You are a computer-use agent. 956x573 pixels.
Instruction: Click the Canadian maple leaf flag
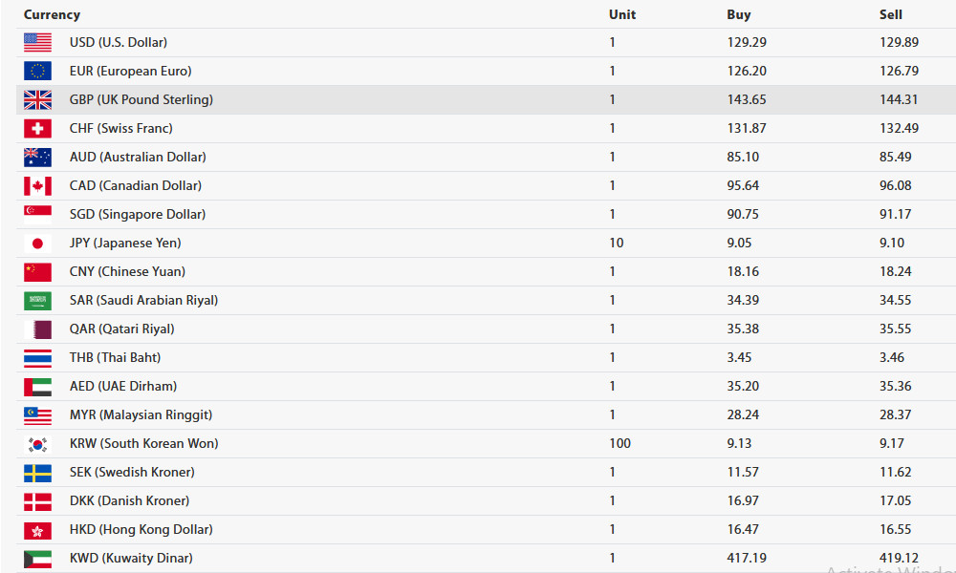[x=37, y=185]
